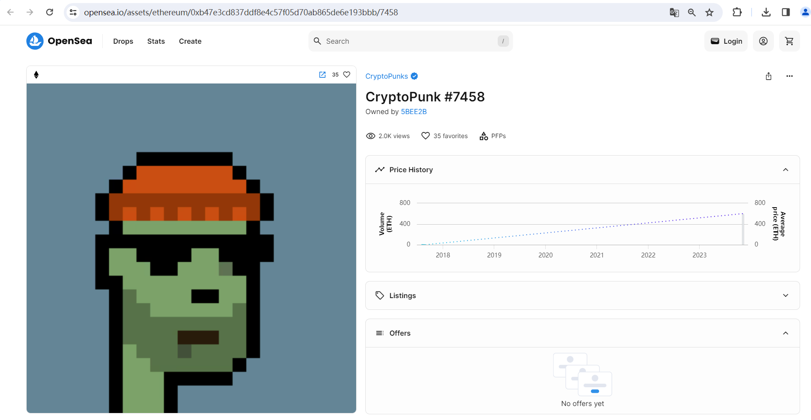Viewport: 811px width, 420px height.
Task: Favorite the NFT with the heart icon on the image
Action: click(x=347, y=75)
